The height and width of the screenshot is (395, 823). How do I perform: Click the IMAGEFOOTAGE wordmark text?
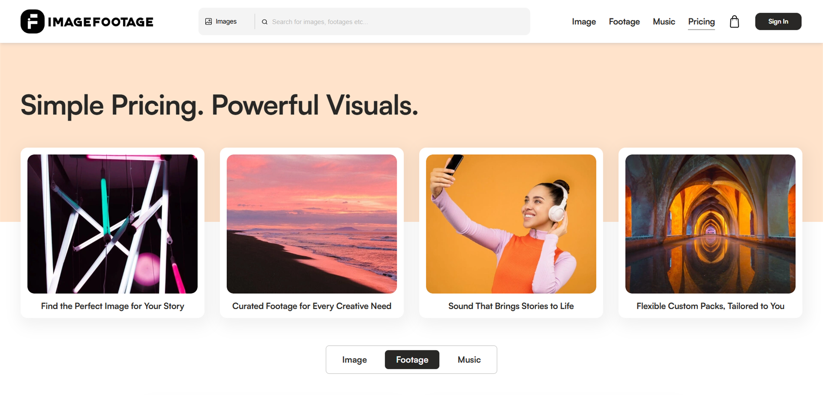[x=100, y=22]
